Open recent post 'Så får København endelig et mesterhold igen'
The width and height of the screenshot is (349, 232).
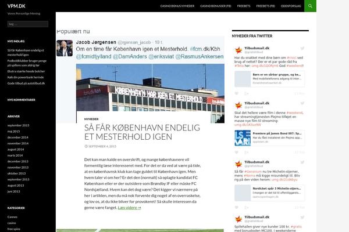tap(26, 52)
